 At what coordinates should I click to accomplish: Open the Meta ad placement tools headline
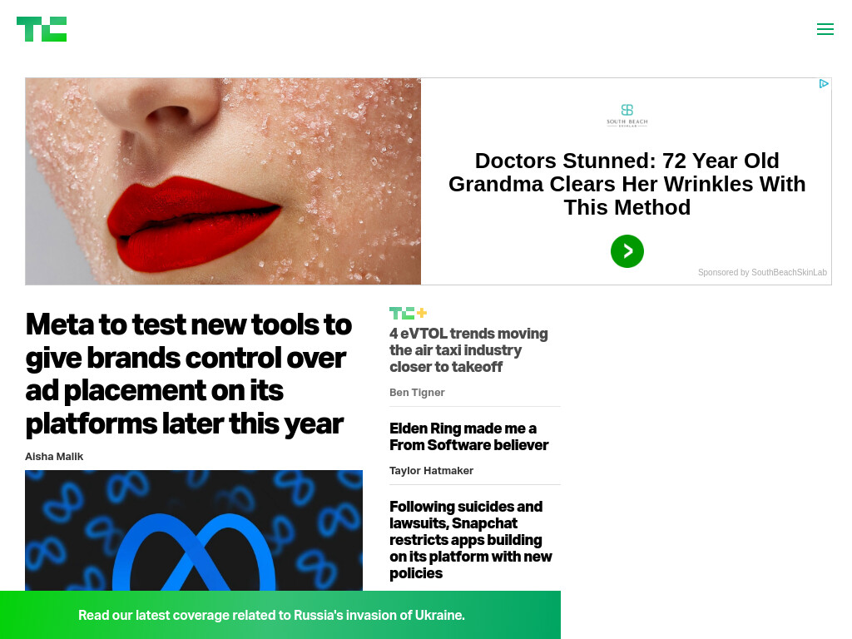pyautogui.click(x=189, y=374)
